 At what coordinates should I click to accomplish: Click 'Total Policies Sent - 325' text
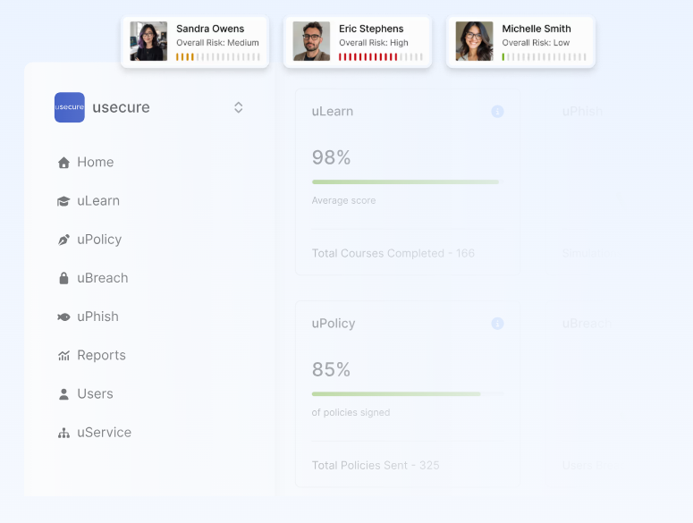point(376,465)
